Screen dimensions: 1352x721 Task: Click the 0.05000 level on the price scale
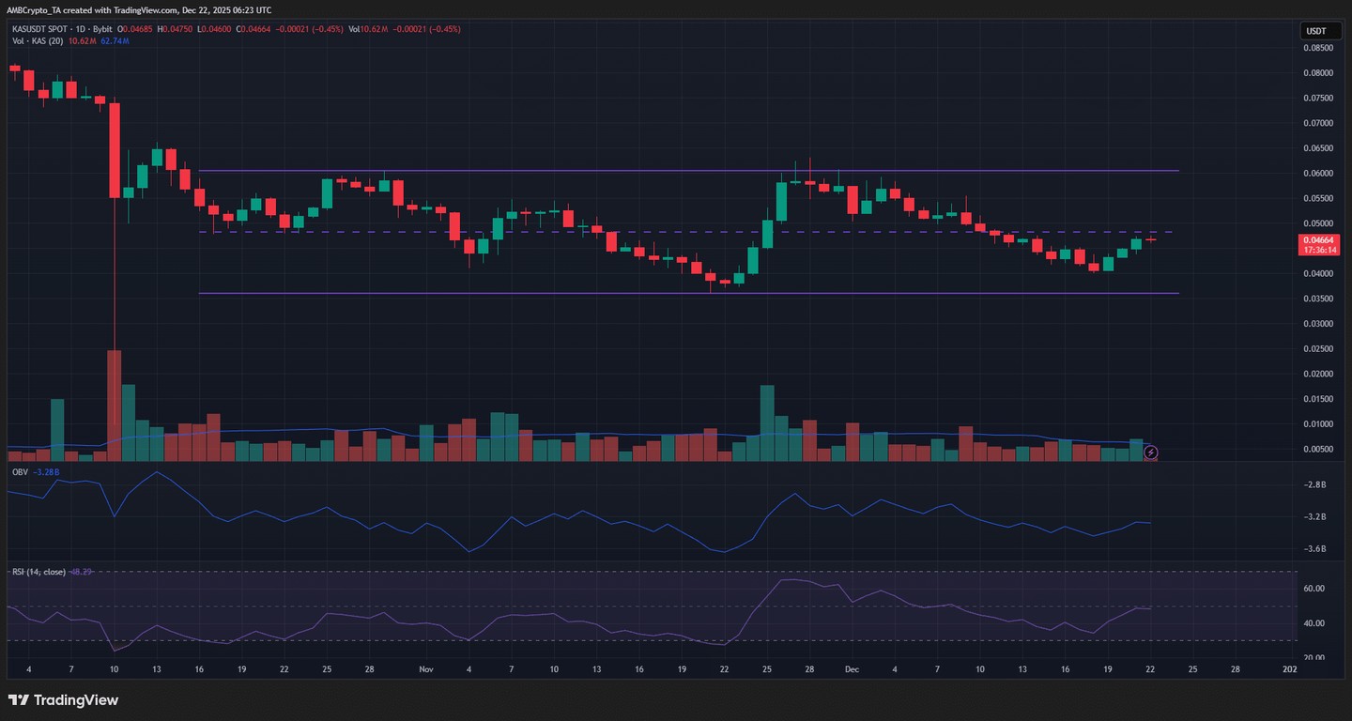(x=1318, y=222)
